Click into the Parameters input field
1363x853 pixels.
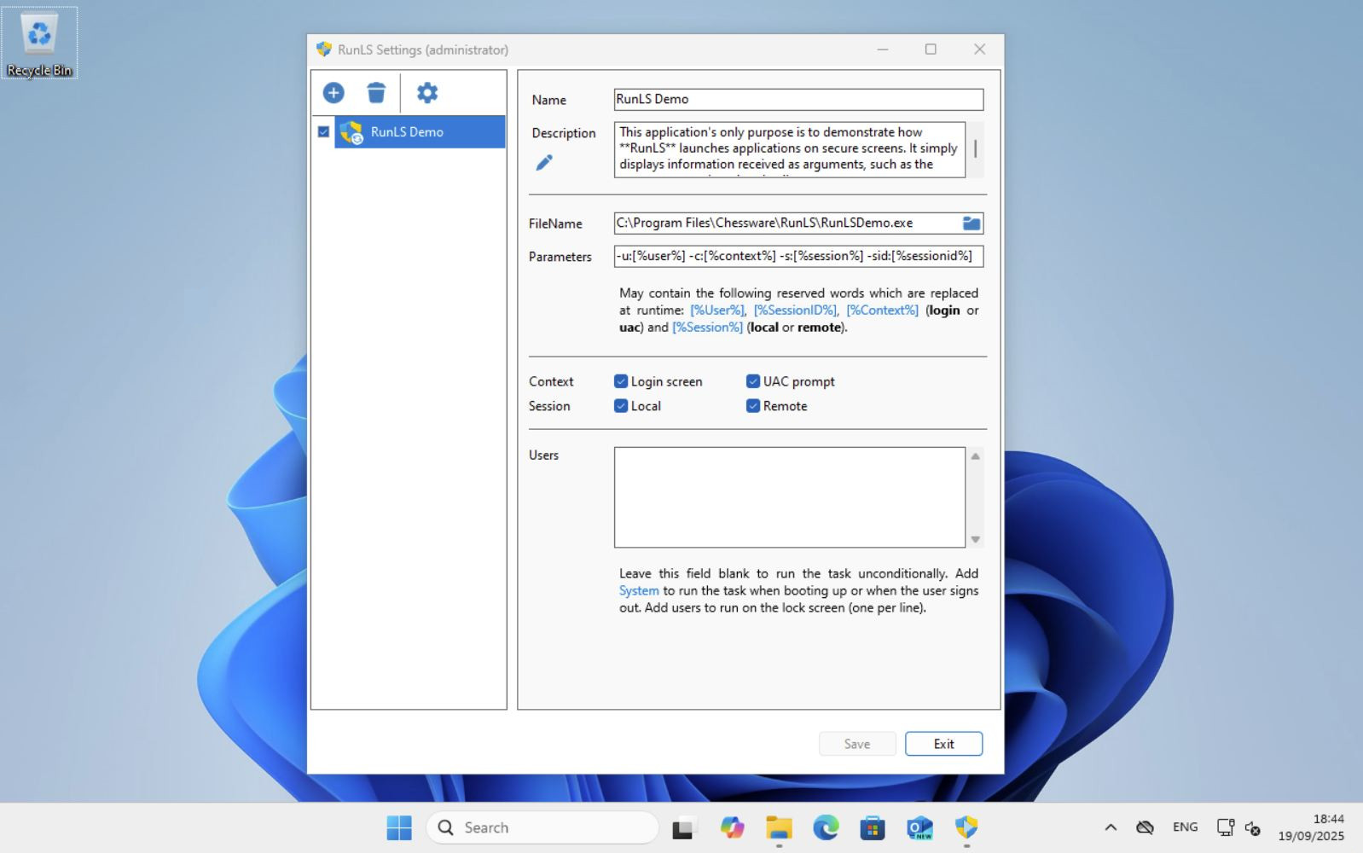tap(798, 257)
